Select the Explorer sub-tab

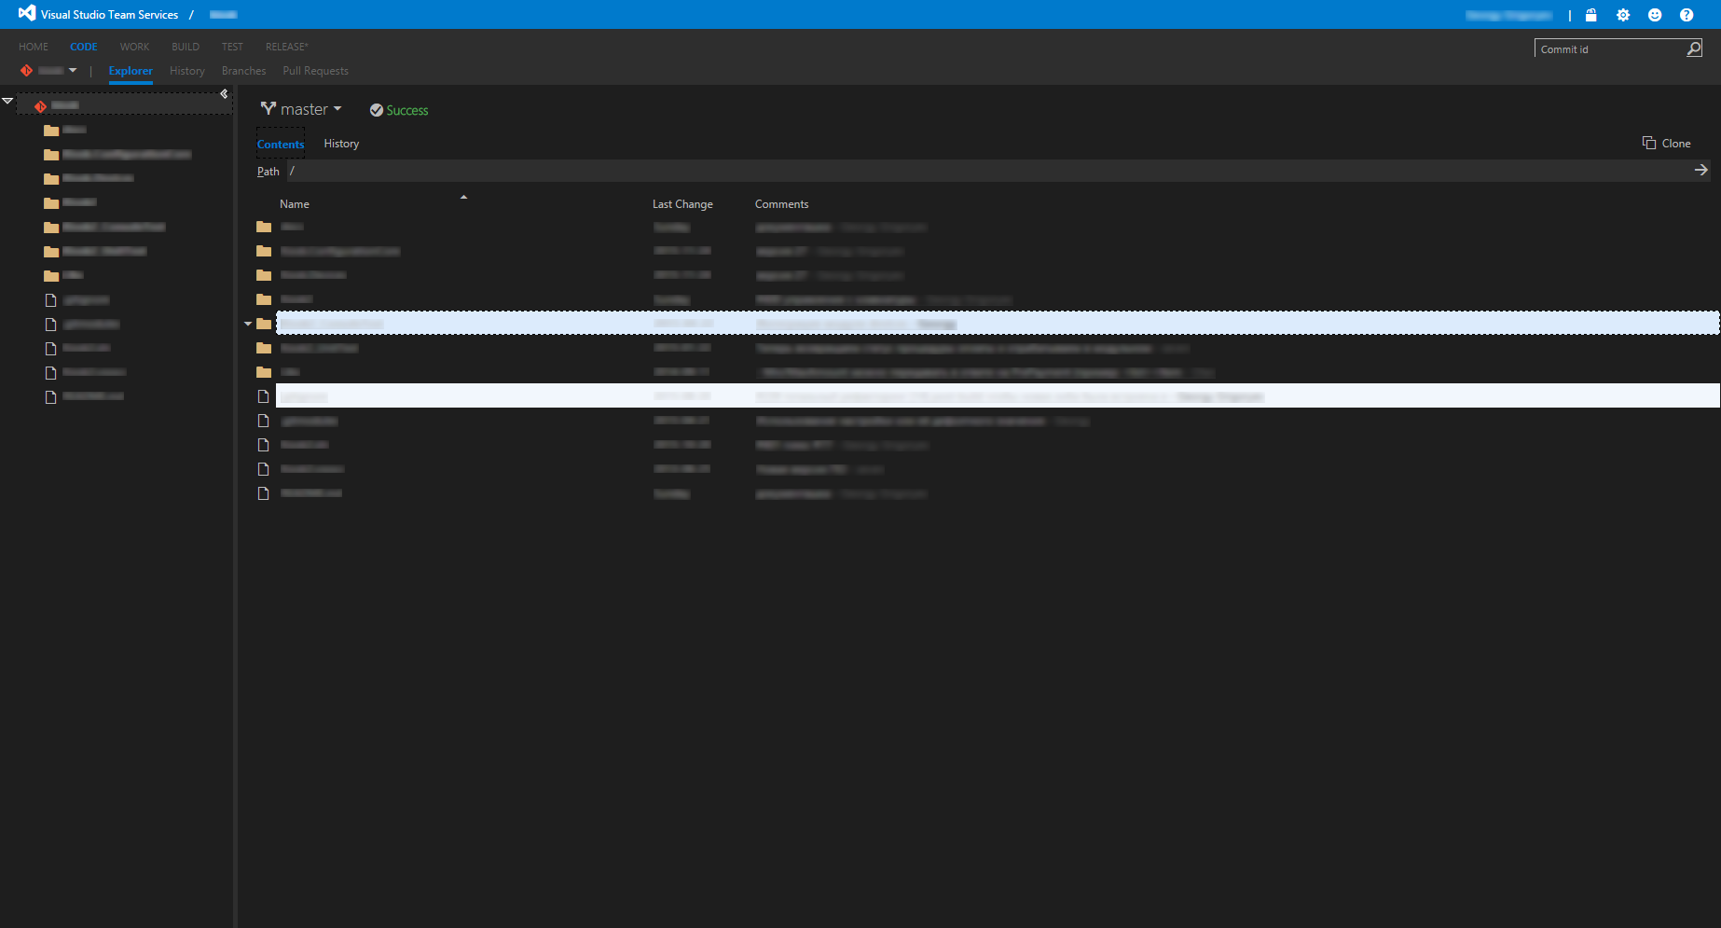click(131, 71)
